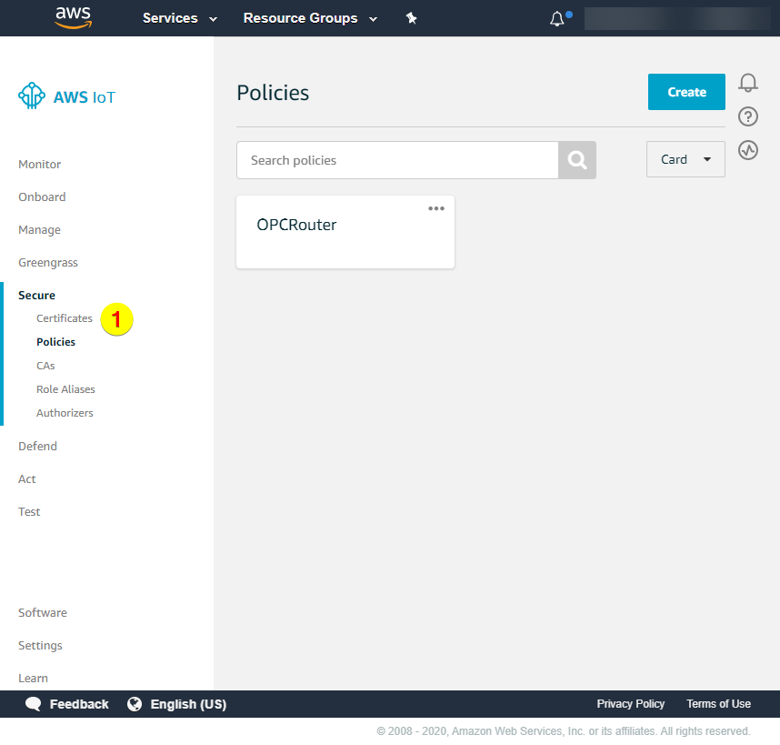The image size is (780, 745).
Task: Open the Greengrass sidebar section
Action: [x=48, y=263]
